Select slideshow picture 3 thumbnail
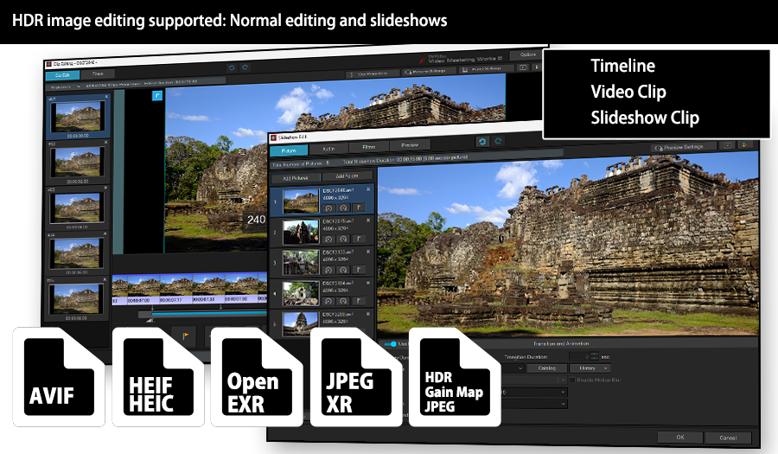Viewport: 778px width, 454px height. pyautogui.click(x=301, y=263)
